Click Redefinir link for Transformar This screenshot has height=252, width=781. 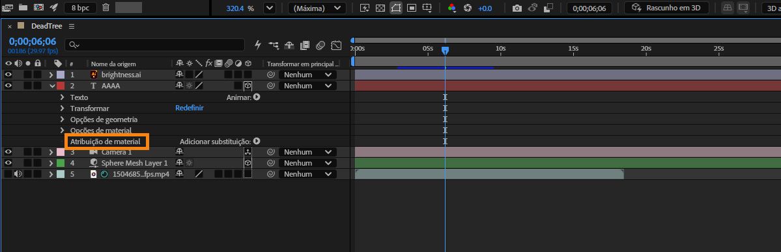point(190,108)
